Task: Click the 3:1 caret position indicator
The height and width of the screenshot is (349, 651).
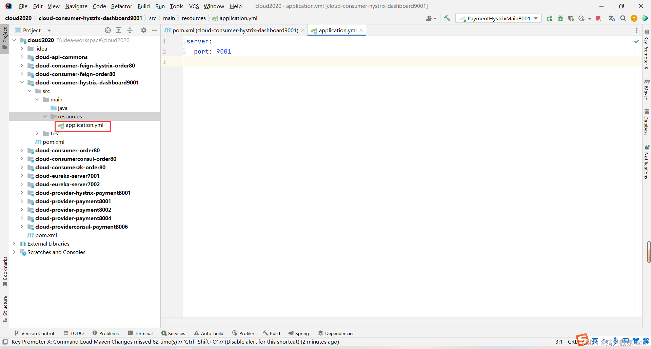Action: [x=559, y=342]
